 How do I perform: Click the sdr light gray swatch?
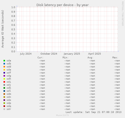(4, 109)
